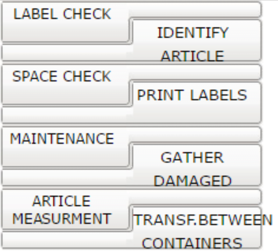The image size is (278, 252).
Task: Click the empty bar above TRANSF.BETWEEN CONTAINERS
Action: (195, 197)
